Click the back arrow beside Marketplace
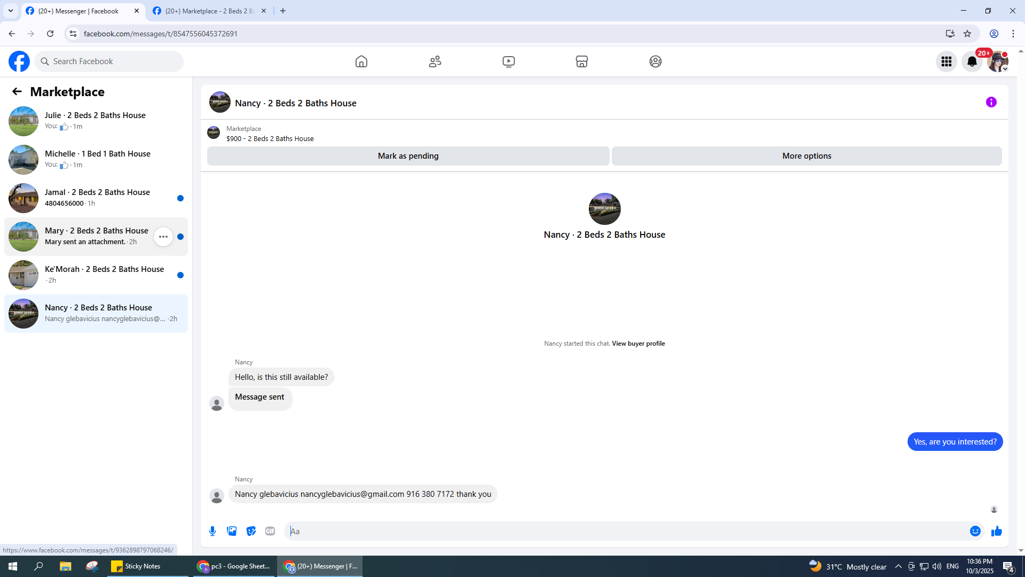 (x=17, y=91)
